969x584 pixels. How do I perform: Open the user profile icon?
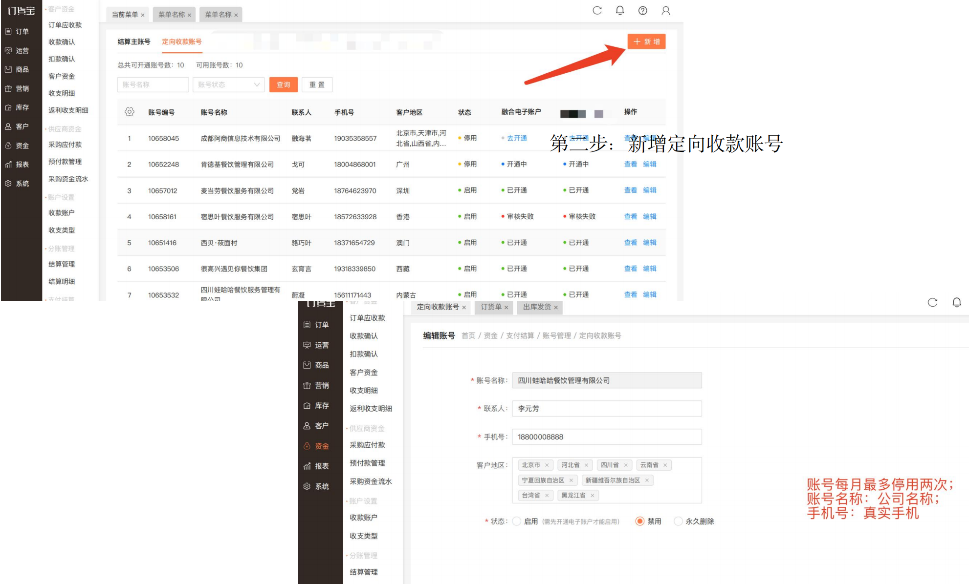(666, 11)
